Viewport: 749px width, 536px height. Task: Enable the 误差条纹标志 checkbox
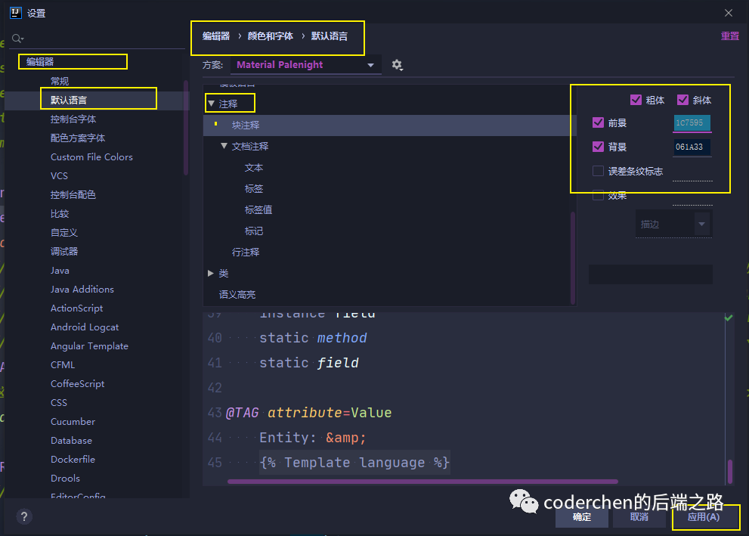point(598,171)
